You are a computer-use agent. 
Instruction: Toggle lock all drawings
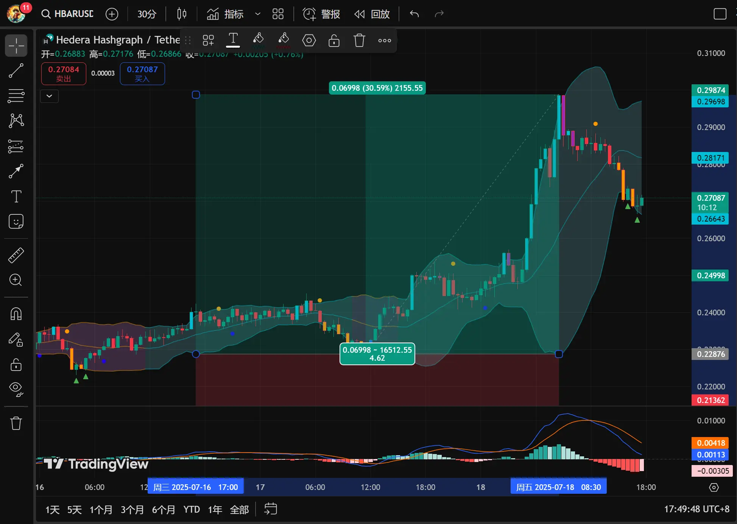[x=16, y=364]
